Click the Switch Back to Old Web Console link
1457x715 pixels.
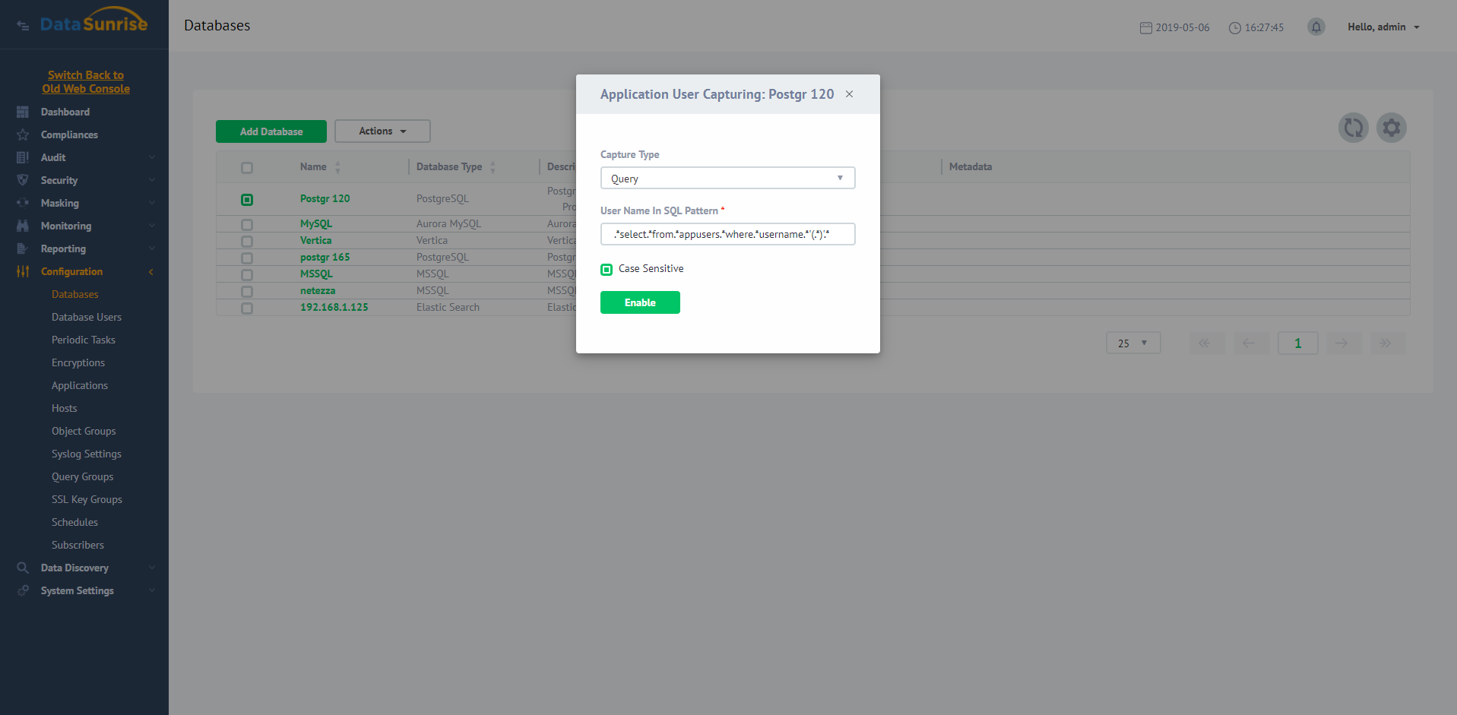pos(85,81)
